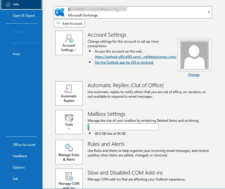Click the Automatic Replies (Out of Office) heading
The height and width of the screenshot is (189, 225).
tap(125, 85)
